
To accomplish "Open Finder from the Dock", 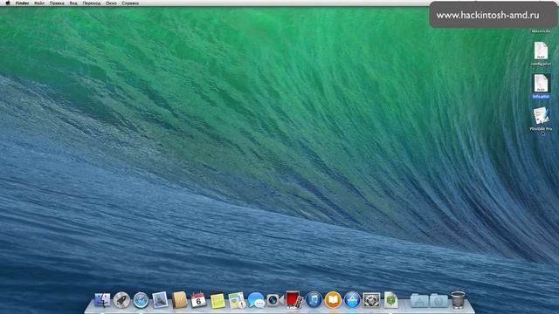I will [x=102, y=300].
